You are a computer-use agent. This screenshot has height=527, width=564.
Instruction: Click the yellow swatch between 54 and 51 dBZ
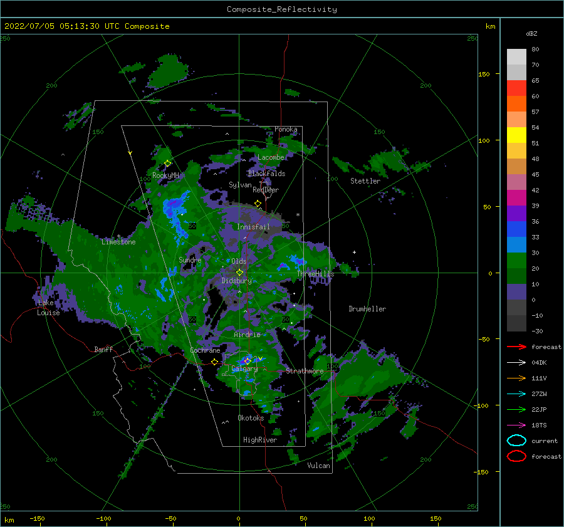516,135
